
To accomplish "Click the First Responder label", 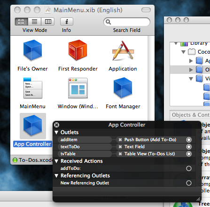I will (78, 69).
